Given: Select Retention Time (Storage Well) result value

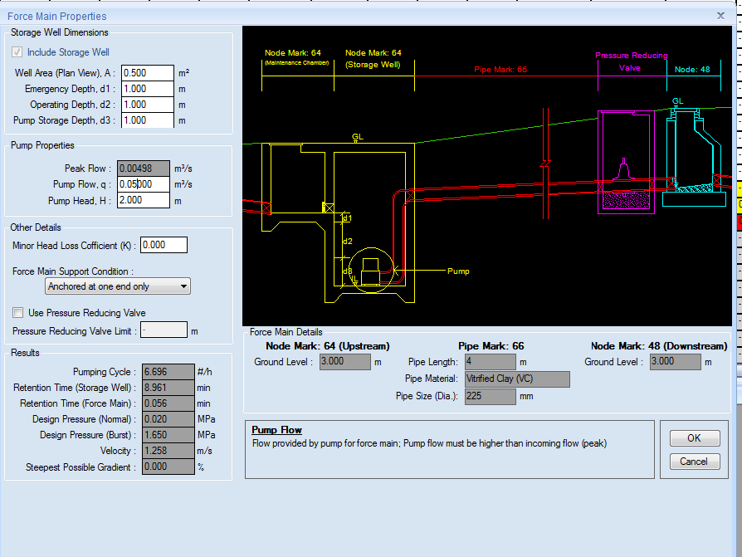Looking at the screenshot, I should coord(168,388).
